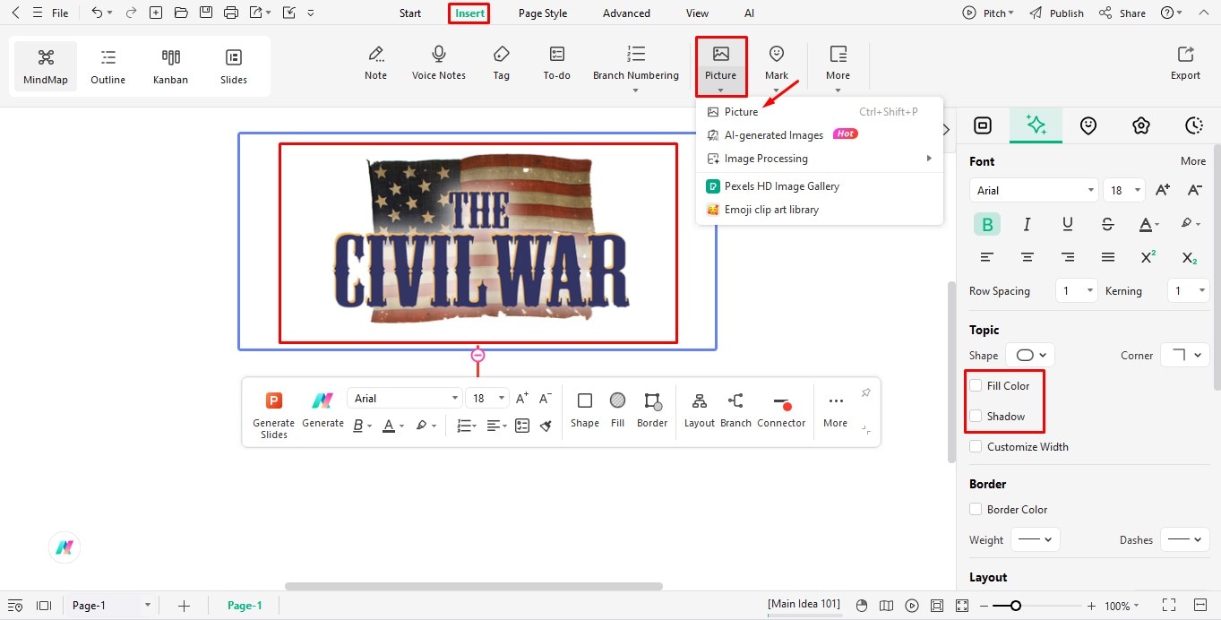This screenshot has width=1221, height=620.
Task: Open Row Spacing dropdown
Action: [1076, 290]
